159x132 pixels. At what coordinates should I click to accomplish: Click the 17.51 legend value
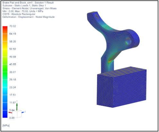tap(13, 95)
